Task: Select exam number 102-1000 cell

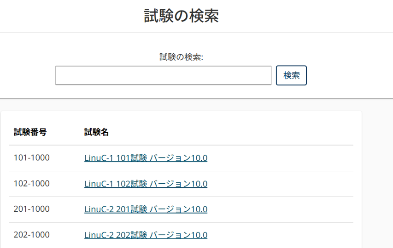Action: coord(32,184)
